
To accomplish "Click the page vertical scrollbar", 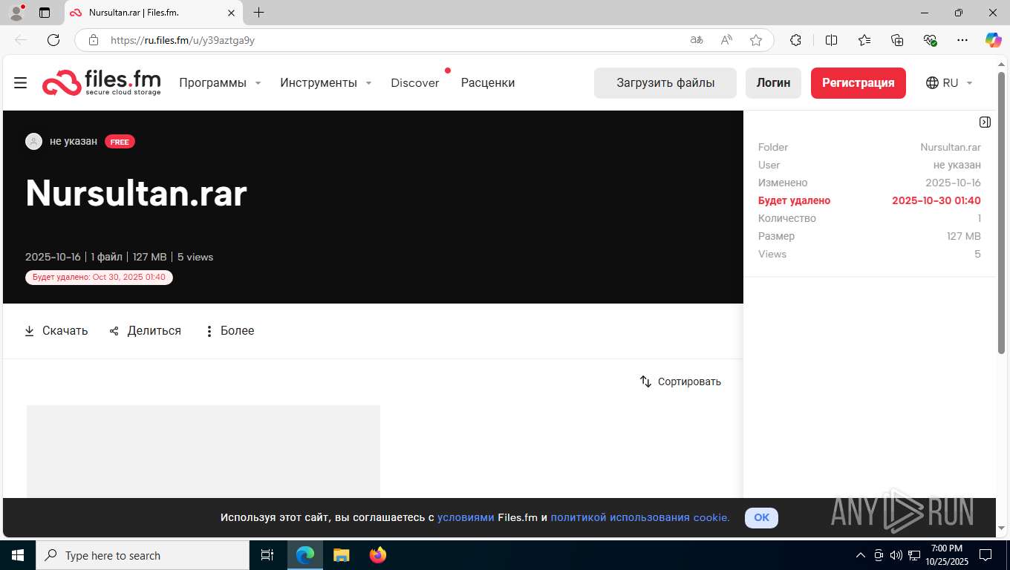I will 1002,213.
